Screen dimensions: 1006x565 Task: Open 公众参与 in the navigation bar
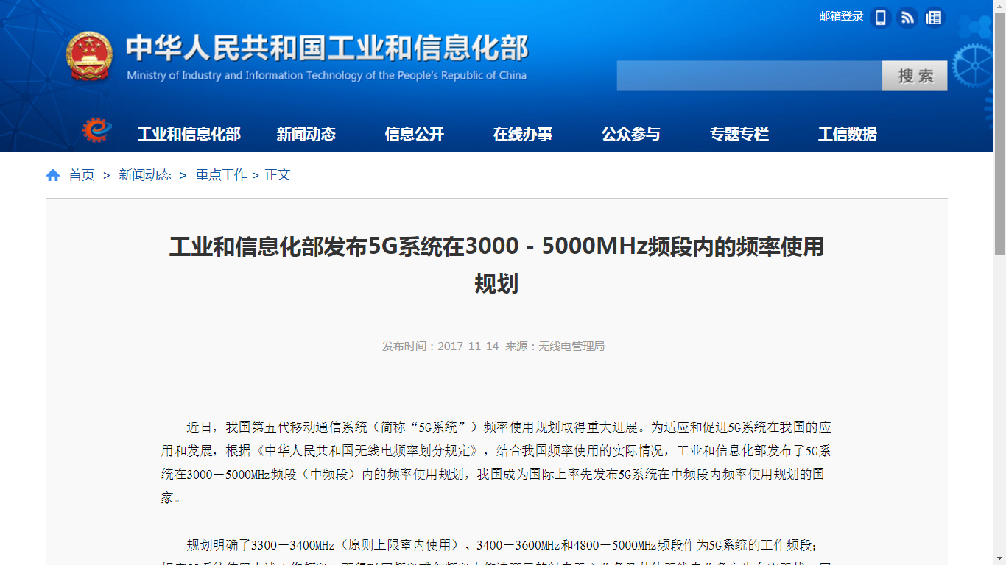[x=631, y=134]
